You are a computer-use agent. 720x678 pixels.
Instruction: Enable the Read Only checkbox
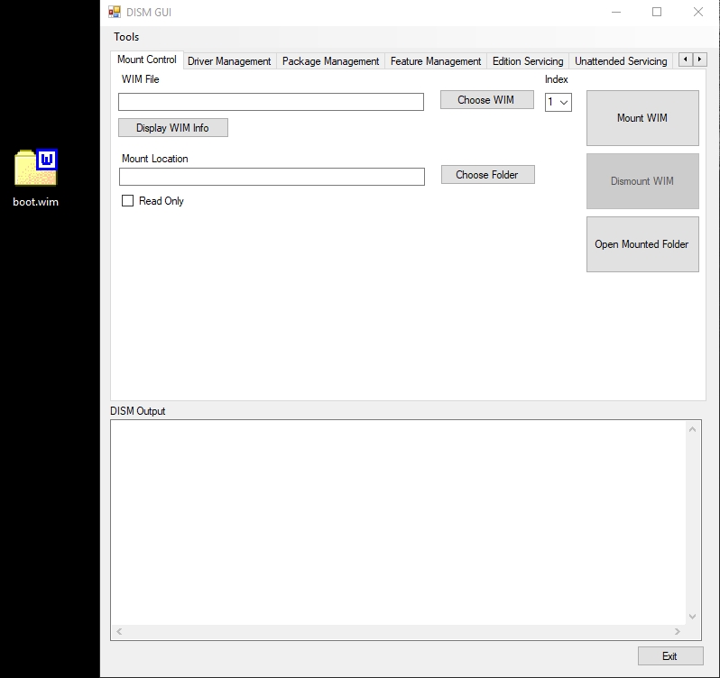point(127,201)
